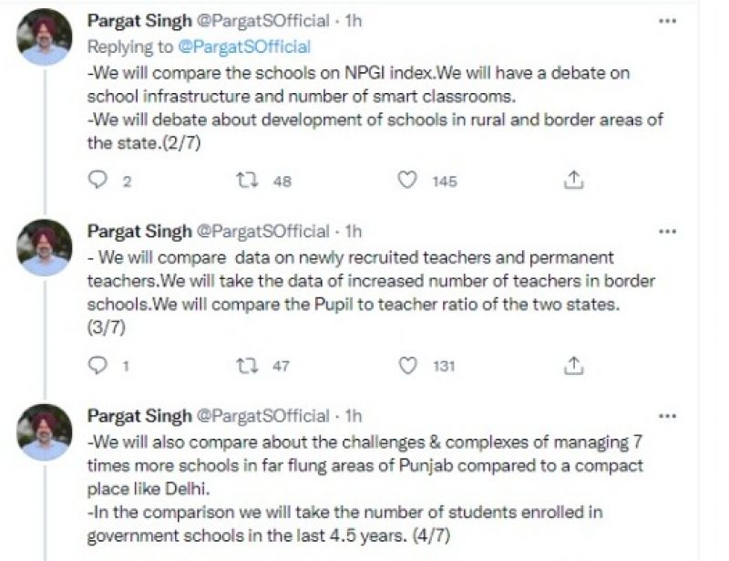Share the (3/7) tweet about teachers
This screenshot has height=561, width=729.
(573, 366)
